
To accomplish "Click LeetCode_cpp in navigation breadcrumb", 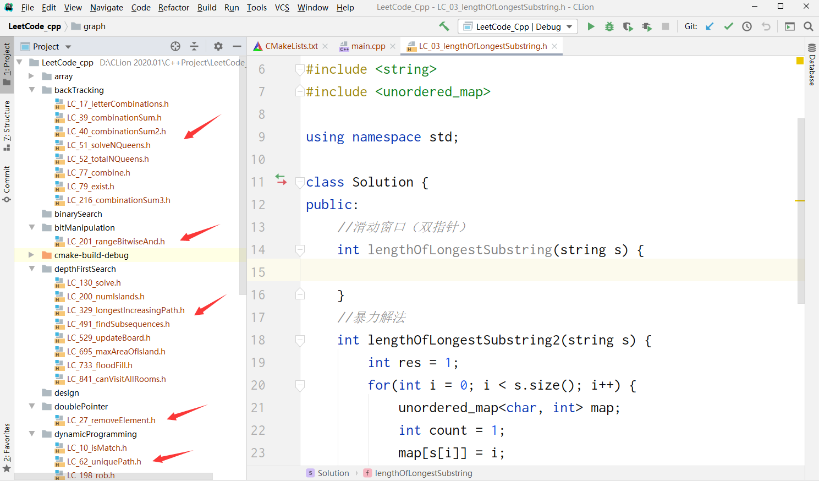I will pyautogui.click(x=35, y=26).
